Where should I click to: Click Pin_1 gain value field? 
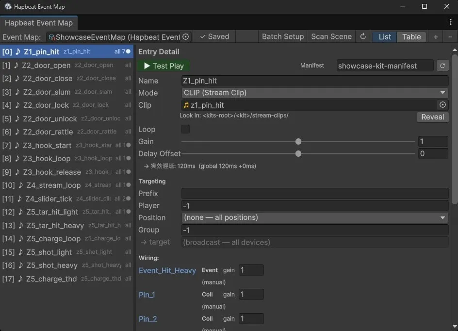(251, 295)
